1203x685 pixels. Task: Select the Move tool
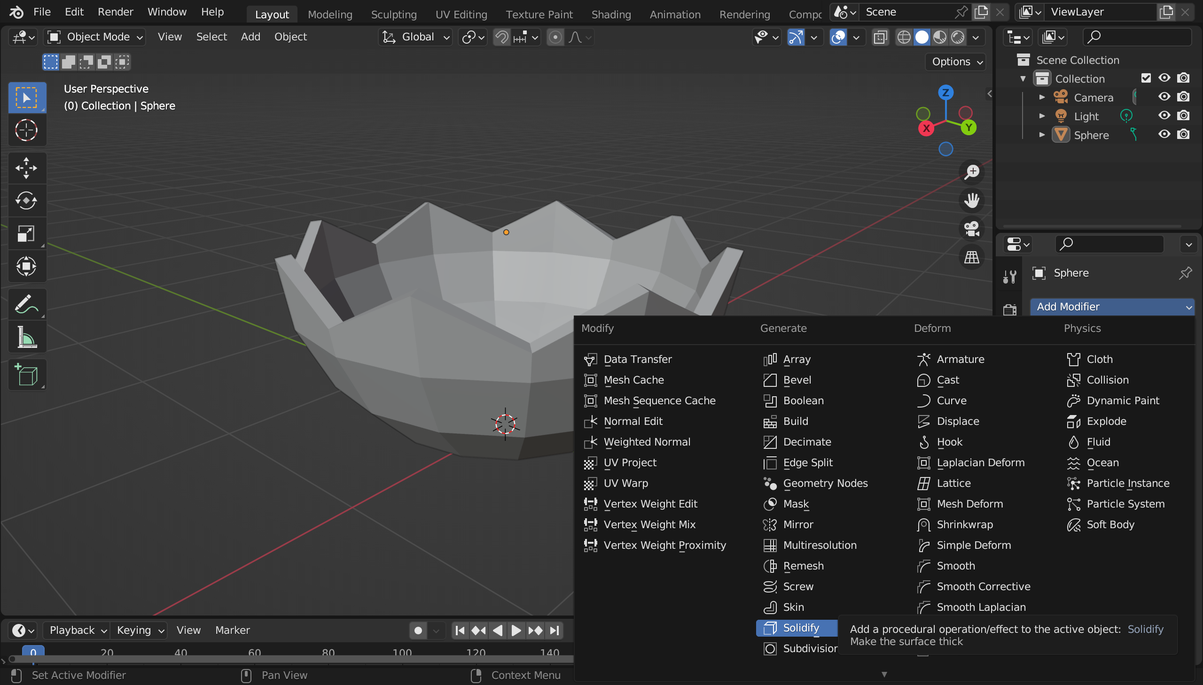pyautogui.click(x=27, y=168)
